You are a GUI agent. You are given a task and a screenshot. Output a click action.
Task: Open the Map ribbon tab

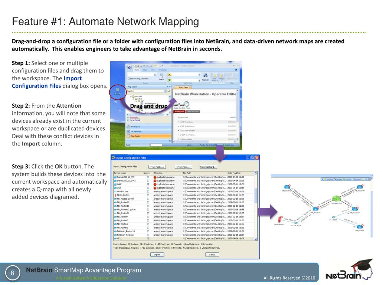(145, 70)
